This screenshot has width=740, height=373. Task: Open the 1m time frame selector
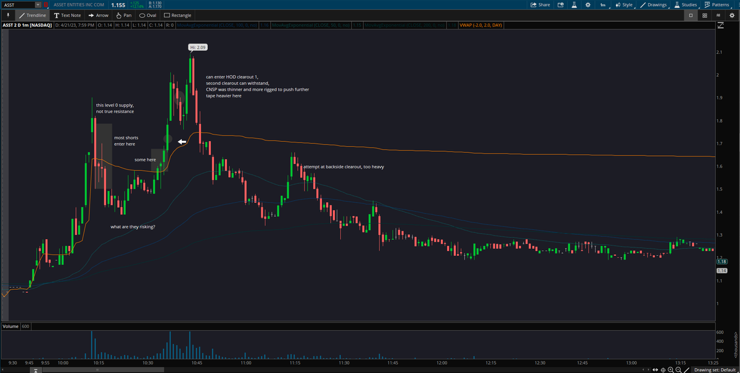click(602, 5)
